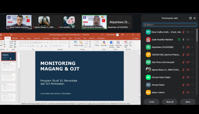The image size is (199, 114).
Task: Open more options for Ahmad Abdul Majid
Action: [192, 77]
